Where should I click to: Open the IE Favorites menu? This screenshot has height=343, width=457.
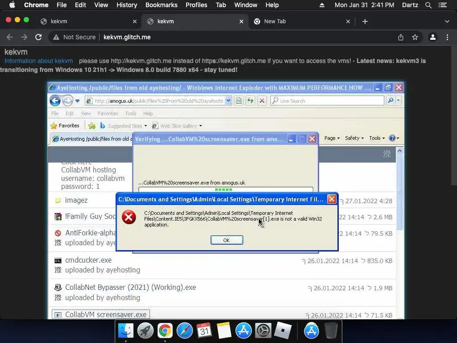pos(108,113)
